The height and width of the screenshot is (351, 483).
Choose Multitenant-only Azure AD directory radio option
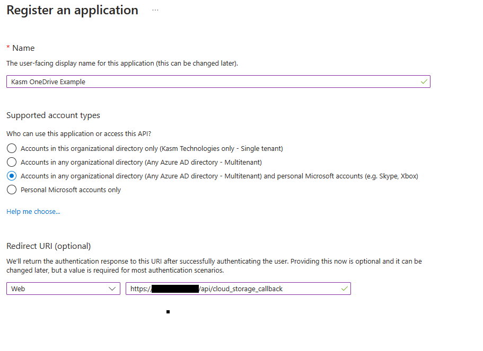tap(12, 162)
